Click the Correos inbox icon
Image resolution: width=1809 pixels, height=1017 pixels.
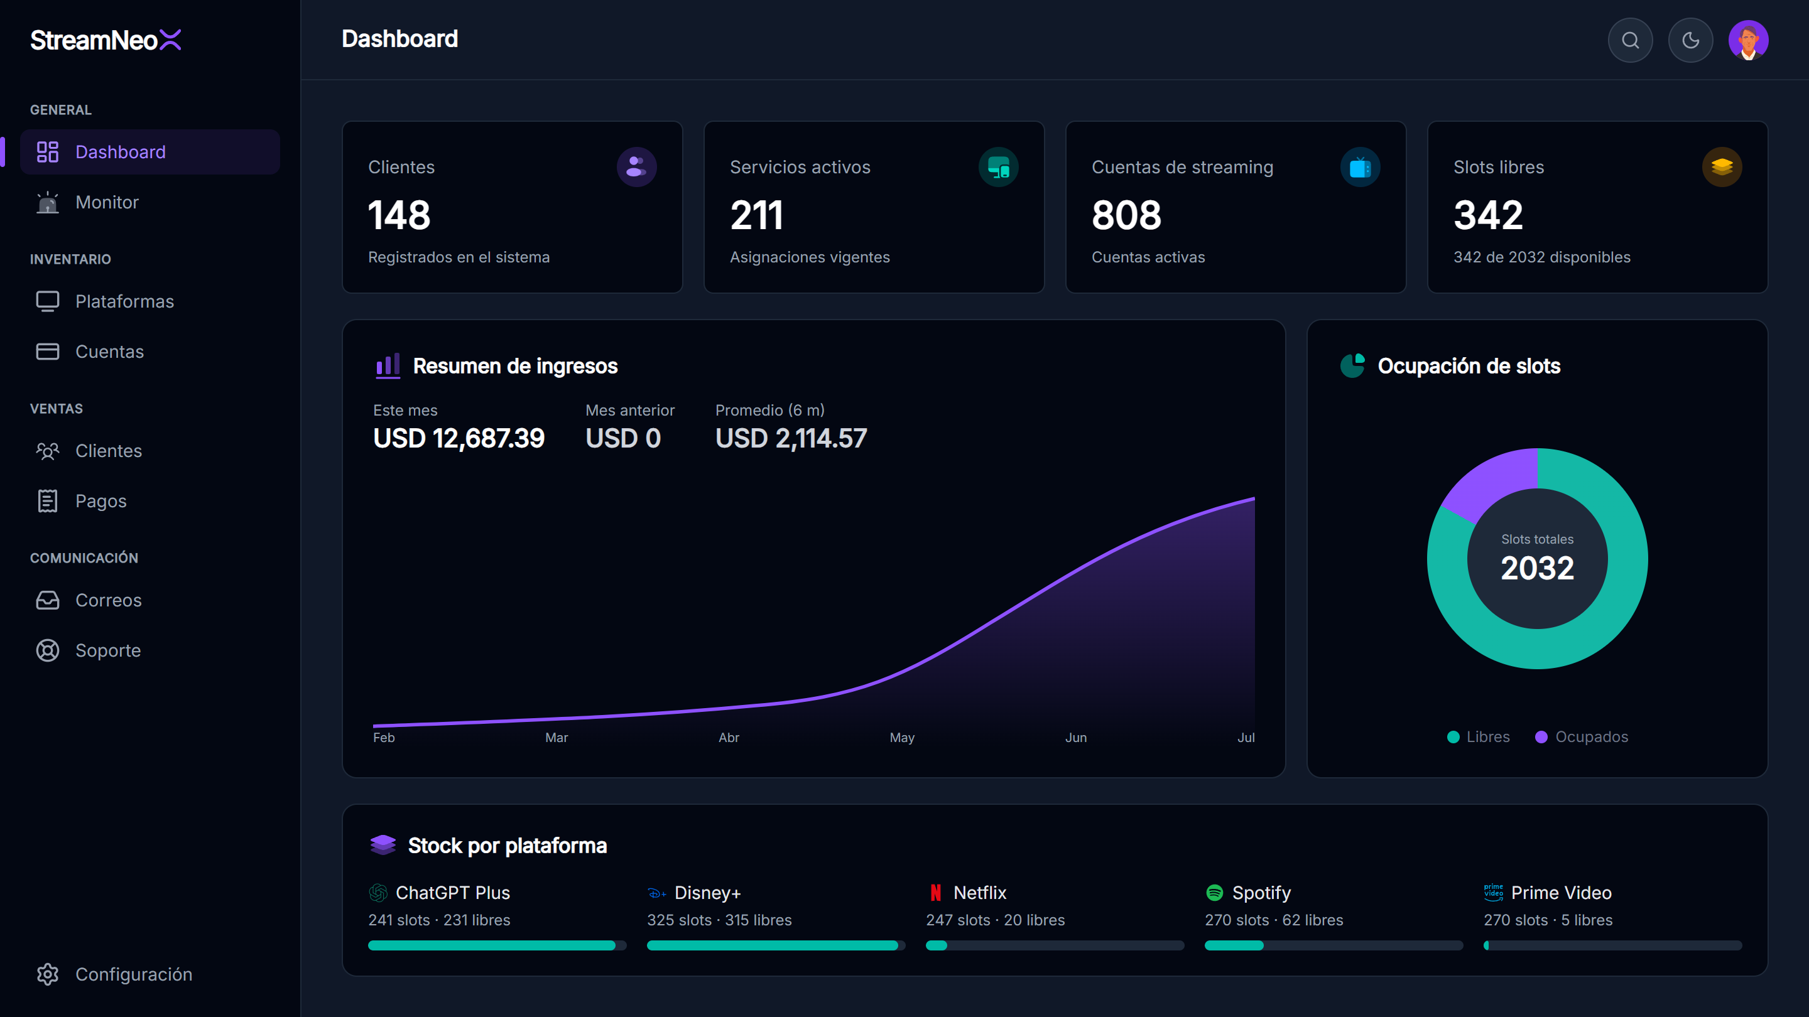tap(48, 600)
